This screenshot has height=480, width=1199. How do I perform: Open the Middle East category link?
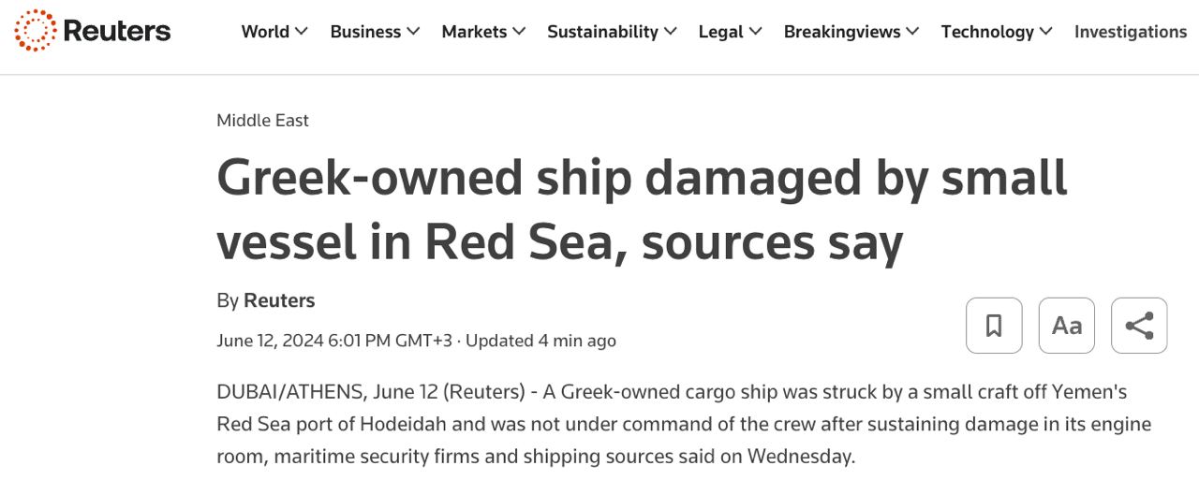(x=262, y=120)
